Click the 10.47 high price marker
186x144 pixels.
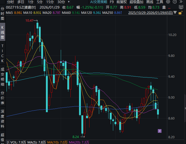[29, 21]
